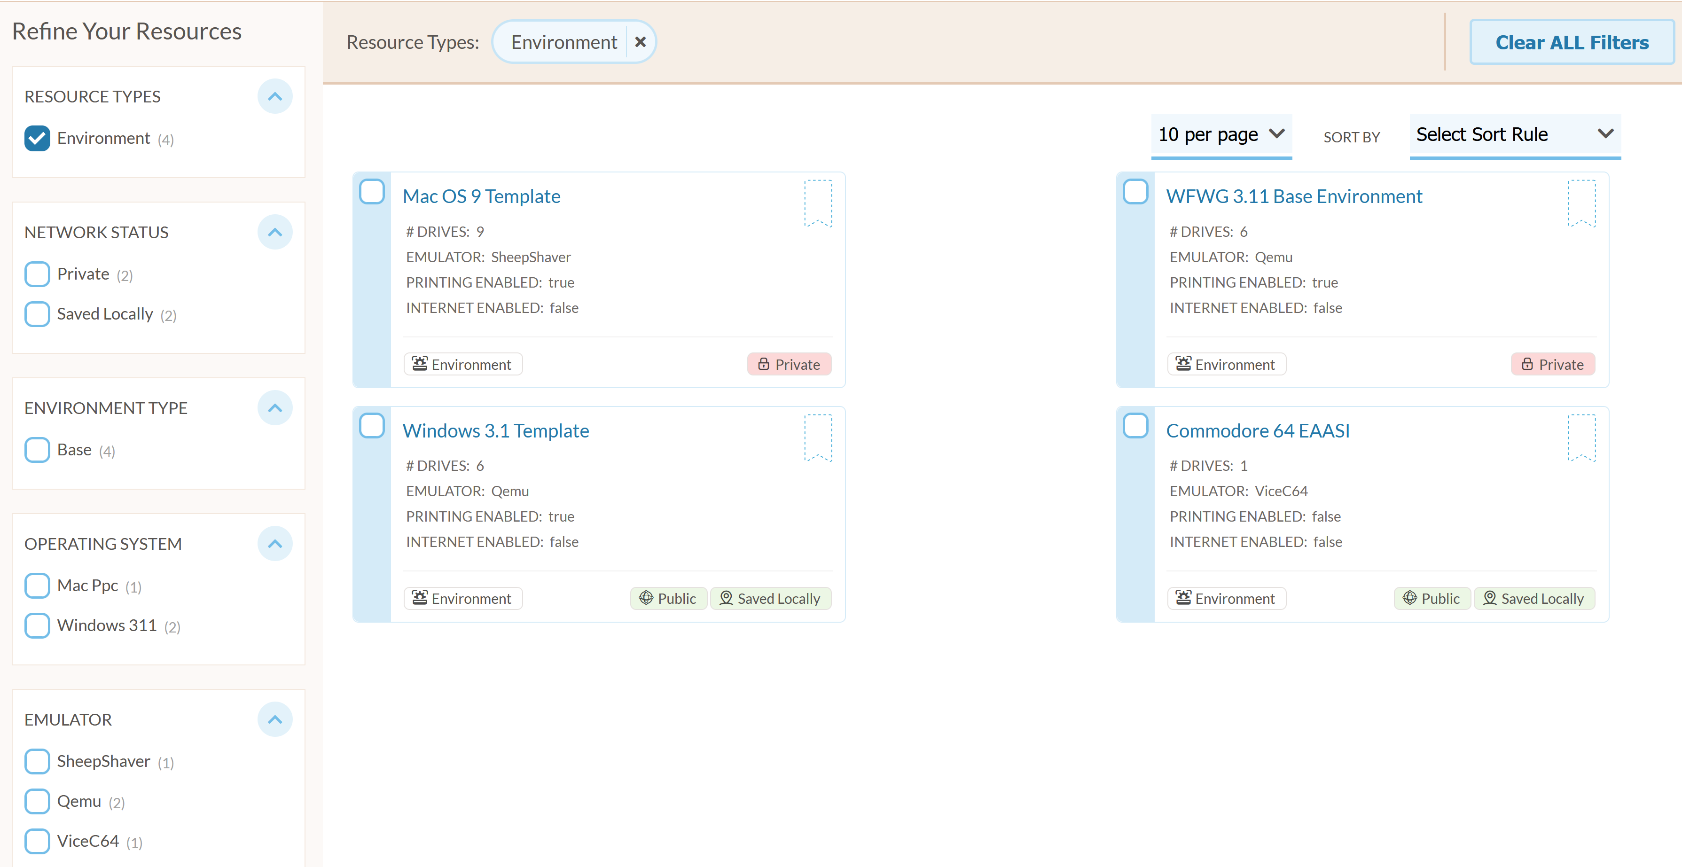Viewport: 1682px width, 867px height.
Task: Click Environment tag on WFWG 3.11 card
Action: (1226, 364)
